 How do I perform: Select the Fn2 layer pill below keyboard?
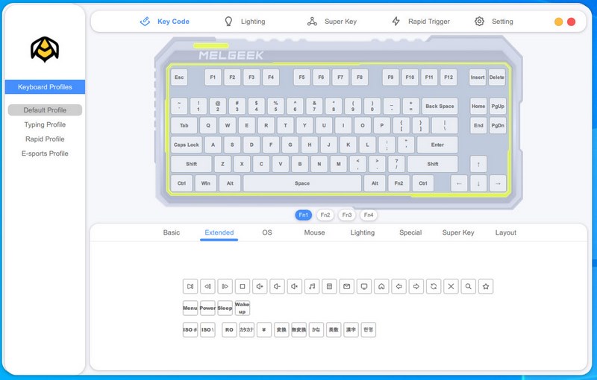[325, 215]
